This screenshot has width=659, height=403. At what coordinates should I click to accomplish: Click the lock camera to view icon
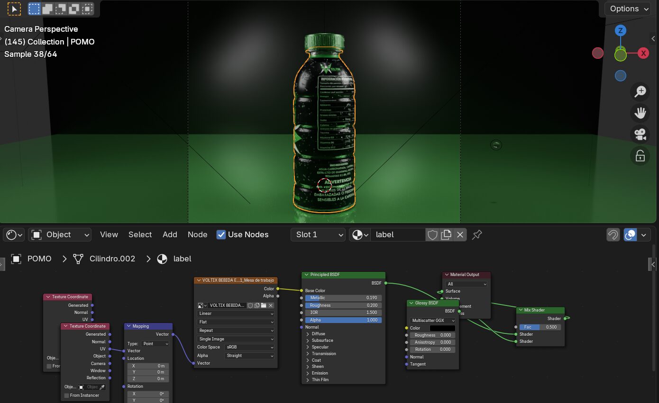(x=640, y=156)
